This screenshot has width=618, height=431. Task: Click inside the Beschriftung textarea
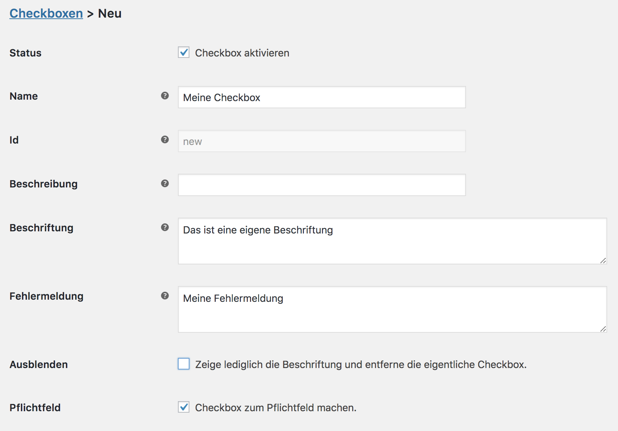coord(392,241)
